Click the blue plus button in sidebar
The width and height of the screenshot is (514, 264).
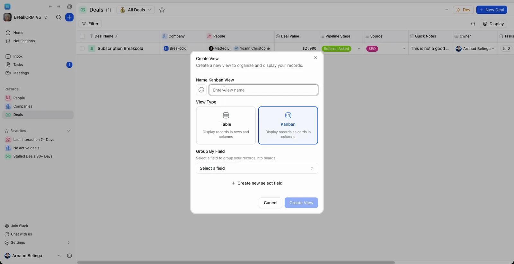[69, 17]
